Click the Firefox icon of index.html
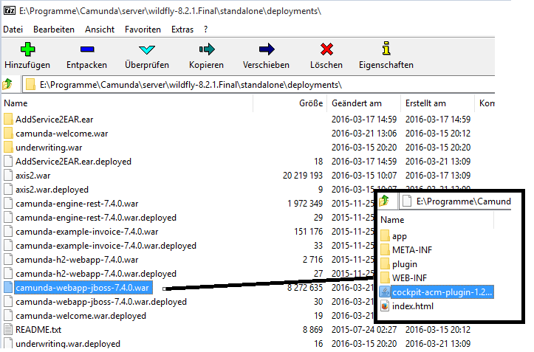The height and width of the screenshot is (352, 534). (385, 306)
